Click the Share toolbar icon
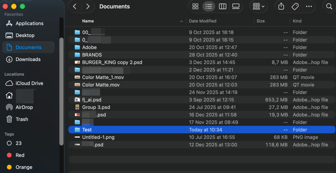Viewport: 336px width, 173px height. click(281, 6)
